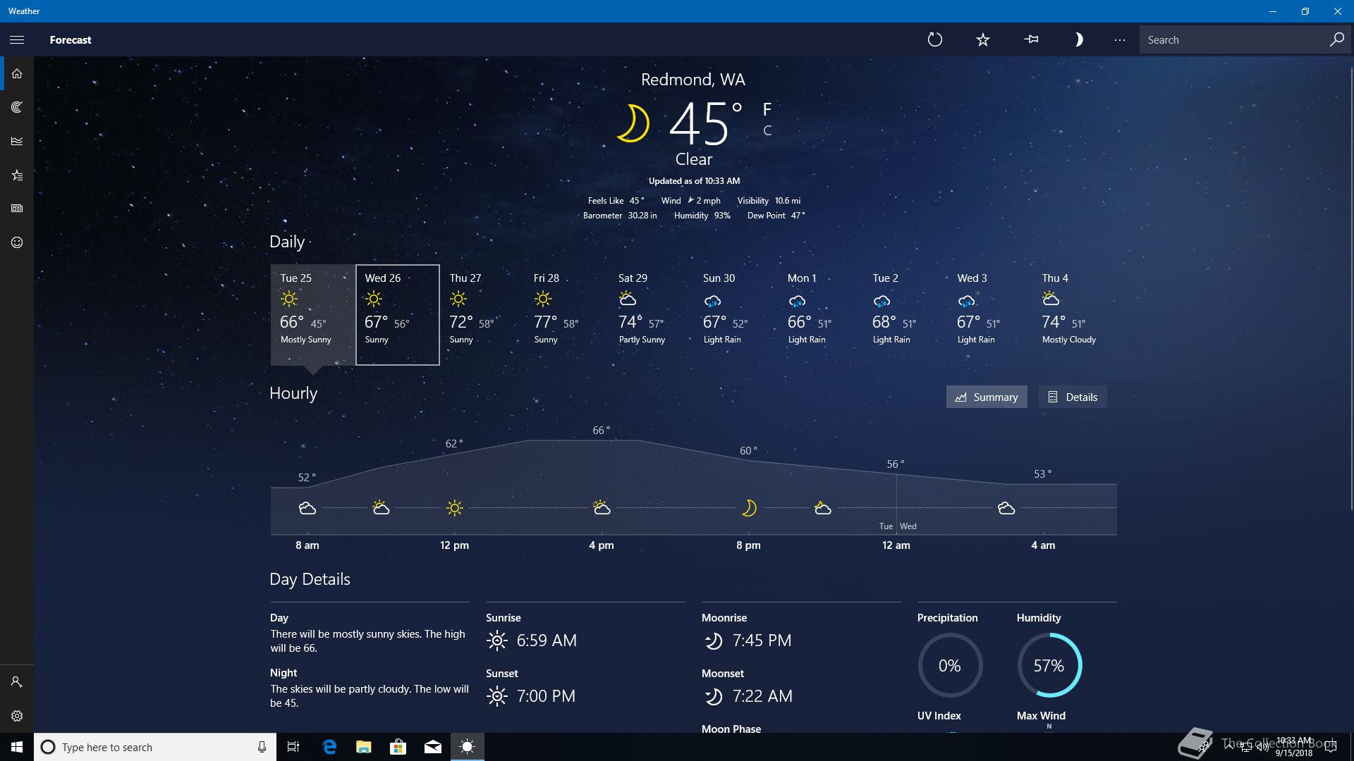Switch temperature units to Celsius

coord(767,130)
